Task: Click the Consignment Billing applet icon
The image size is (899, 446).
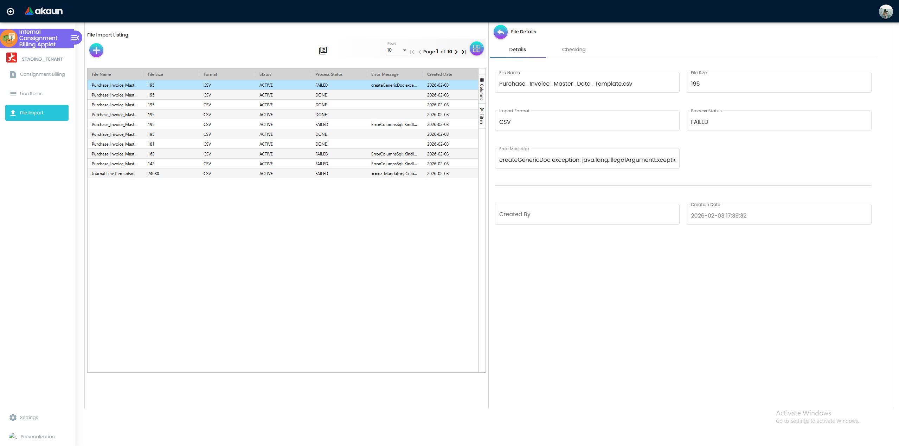Action: click(9, 38)
